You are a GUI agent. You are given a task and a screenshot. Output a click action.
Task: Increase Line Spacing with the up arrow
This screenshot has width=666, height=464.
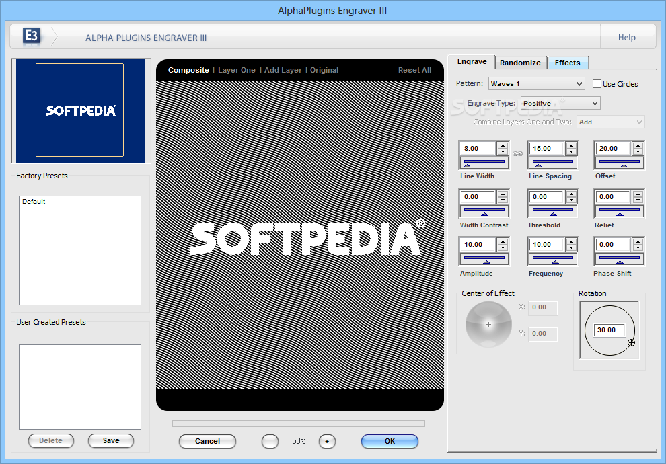coord(571,146)
